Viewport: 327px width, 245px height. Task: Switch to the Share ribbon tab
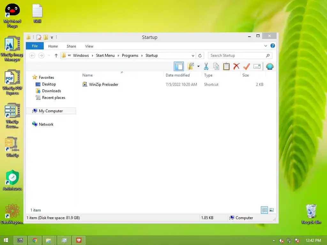click(71, 46)
